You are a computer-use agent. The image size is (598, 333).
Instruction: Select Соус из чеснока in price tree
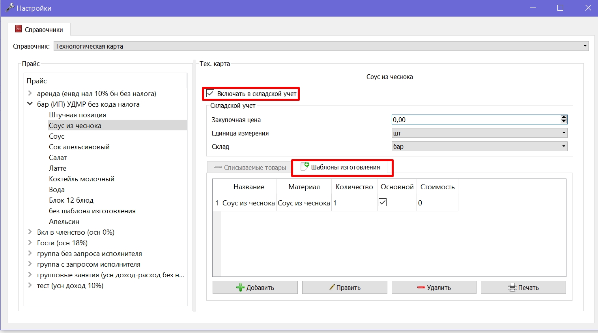[75, 126]
